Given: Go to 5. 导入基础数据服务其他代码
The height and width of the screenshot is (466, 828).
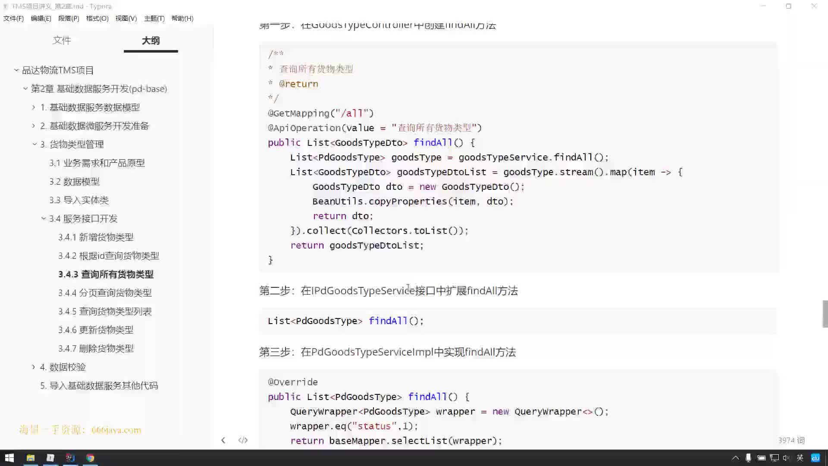Looking at the screenshot, I should [99, 385].
